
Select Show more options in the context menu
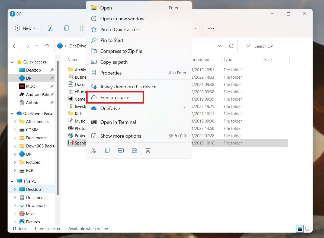pos(120,136)
